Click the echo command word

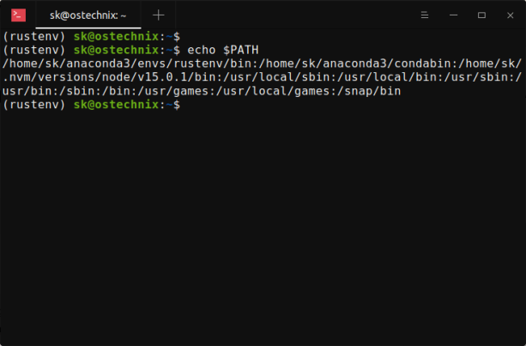201,50
